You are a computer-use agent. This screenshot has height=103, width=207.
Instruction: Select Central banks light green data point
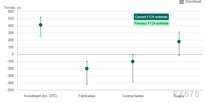[133, 57]
